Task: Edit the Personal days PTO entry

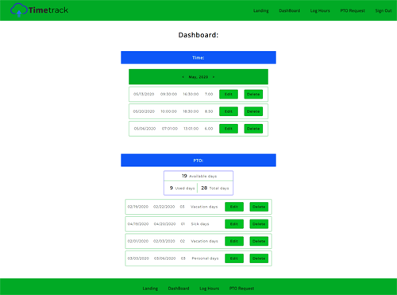Action: pyautogui.click(x=234, y=258)
